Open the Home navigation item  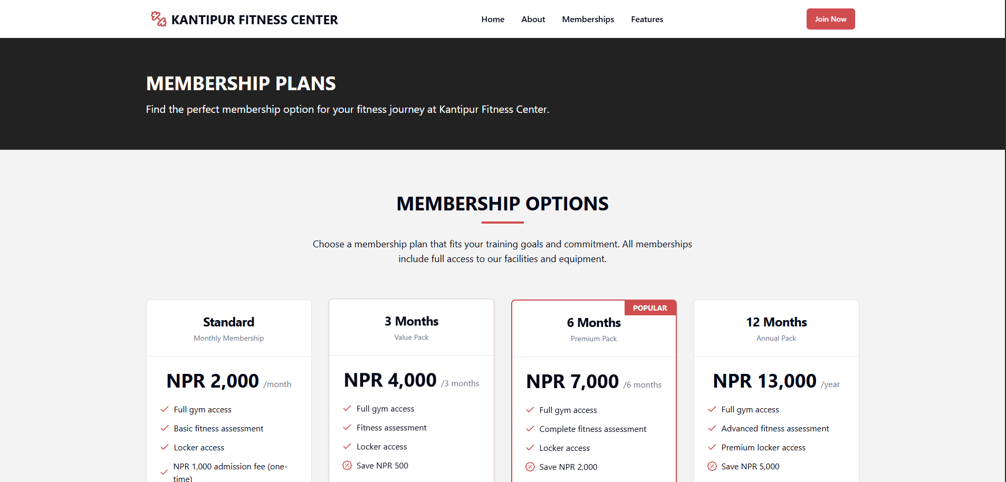click(x=492, y=19)
